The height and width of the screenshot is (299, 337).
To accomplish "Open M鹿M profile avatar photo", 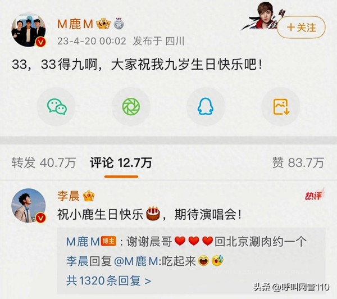I will pos(29,30).
